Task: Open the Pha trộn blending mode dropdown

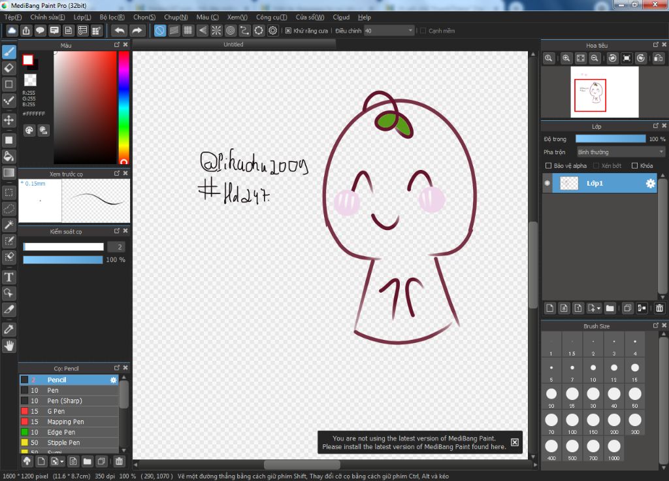Action: click(621, 152)
